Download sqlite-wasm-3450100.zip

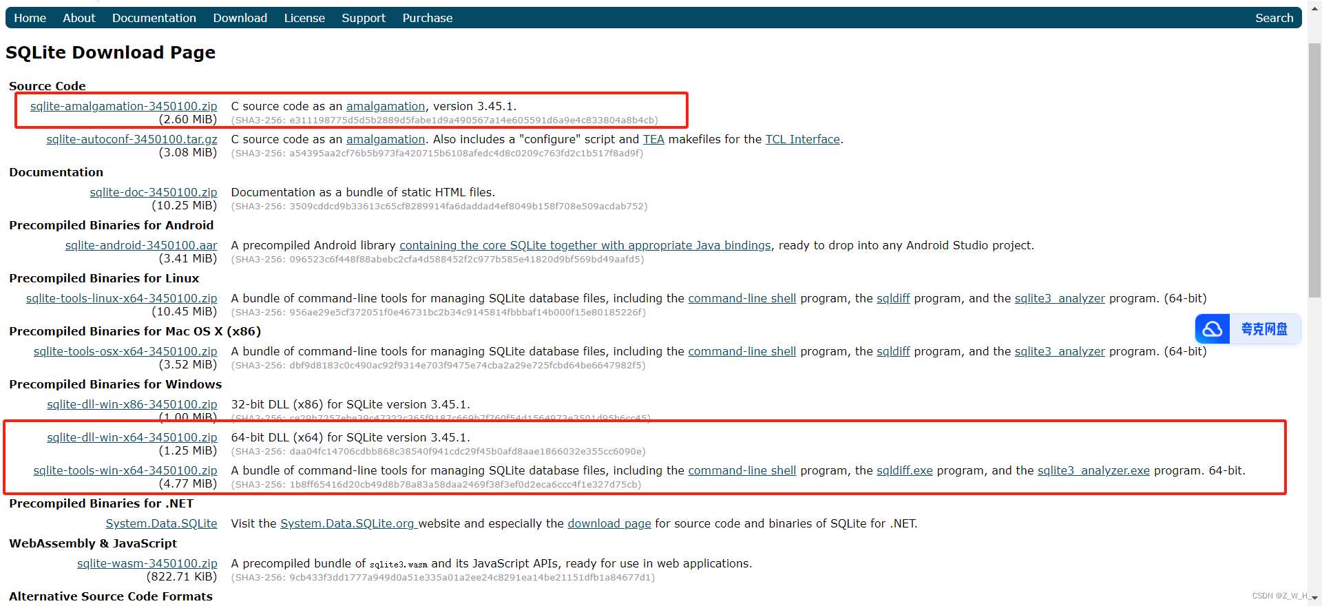(x=147, y=563)
